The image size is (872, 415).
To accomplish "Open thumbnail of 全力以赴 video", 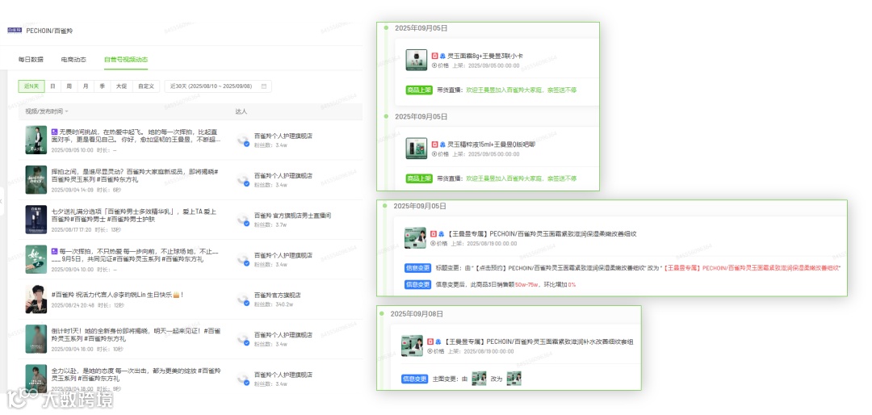I will [36, 379].
